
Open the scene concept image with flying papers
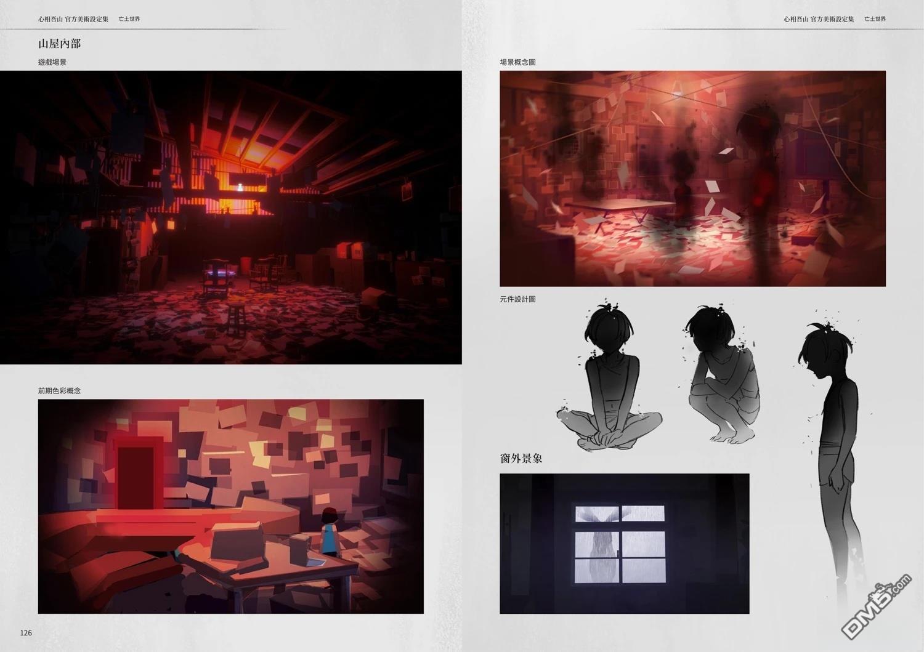692,179
